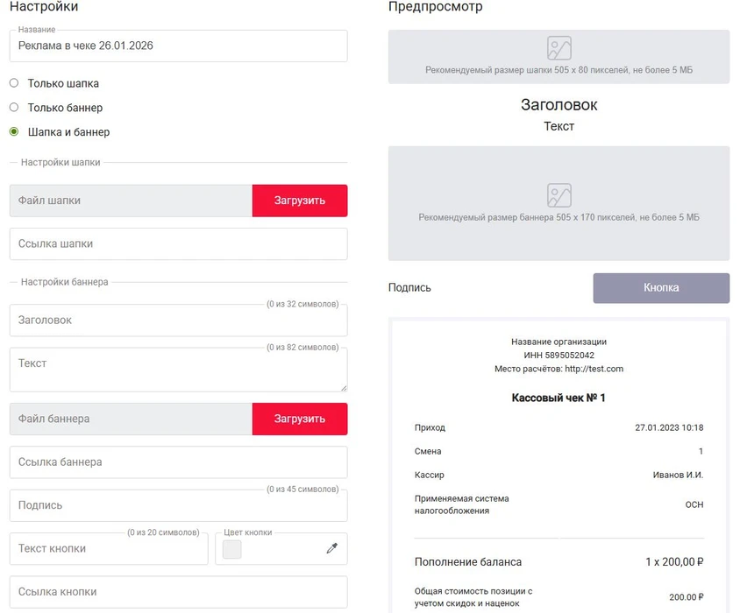This screenshot has width=740, height=613.
Task: Click the gray "Кнопка" preview button
Action: click(x=661, y=287)
